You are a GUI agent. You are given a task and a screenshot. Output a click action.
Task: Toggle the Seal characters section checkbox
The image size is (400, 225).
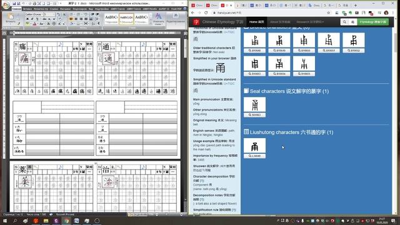click(246, 91)
